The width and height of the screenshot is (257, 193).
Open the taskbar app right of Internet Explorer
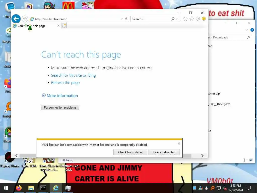click(68, 188)
